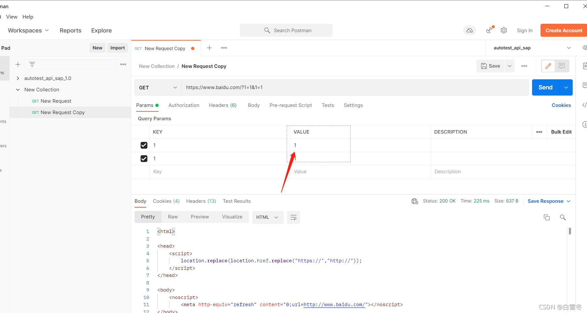
Task: Switch to the request Body tab
Action: pos(254,105)
